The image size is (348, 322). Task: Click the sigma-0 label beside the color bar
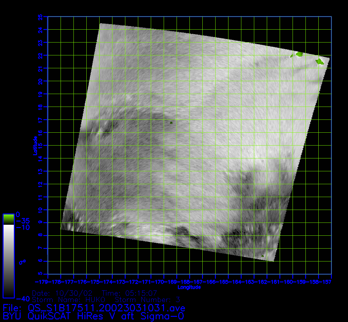pyautogui.click(x=22, y=262)
